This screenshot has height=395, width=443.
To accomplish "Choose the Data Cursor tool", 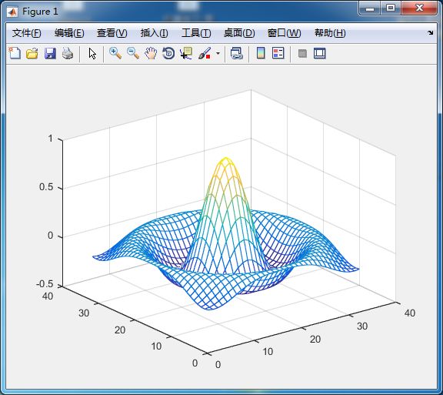I will click(x=186, y=53).
